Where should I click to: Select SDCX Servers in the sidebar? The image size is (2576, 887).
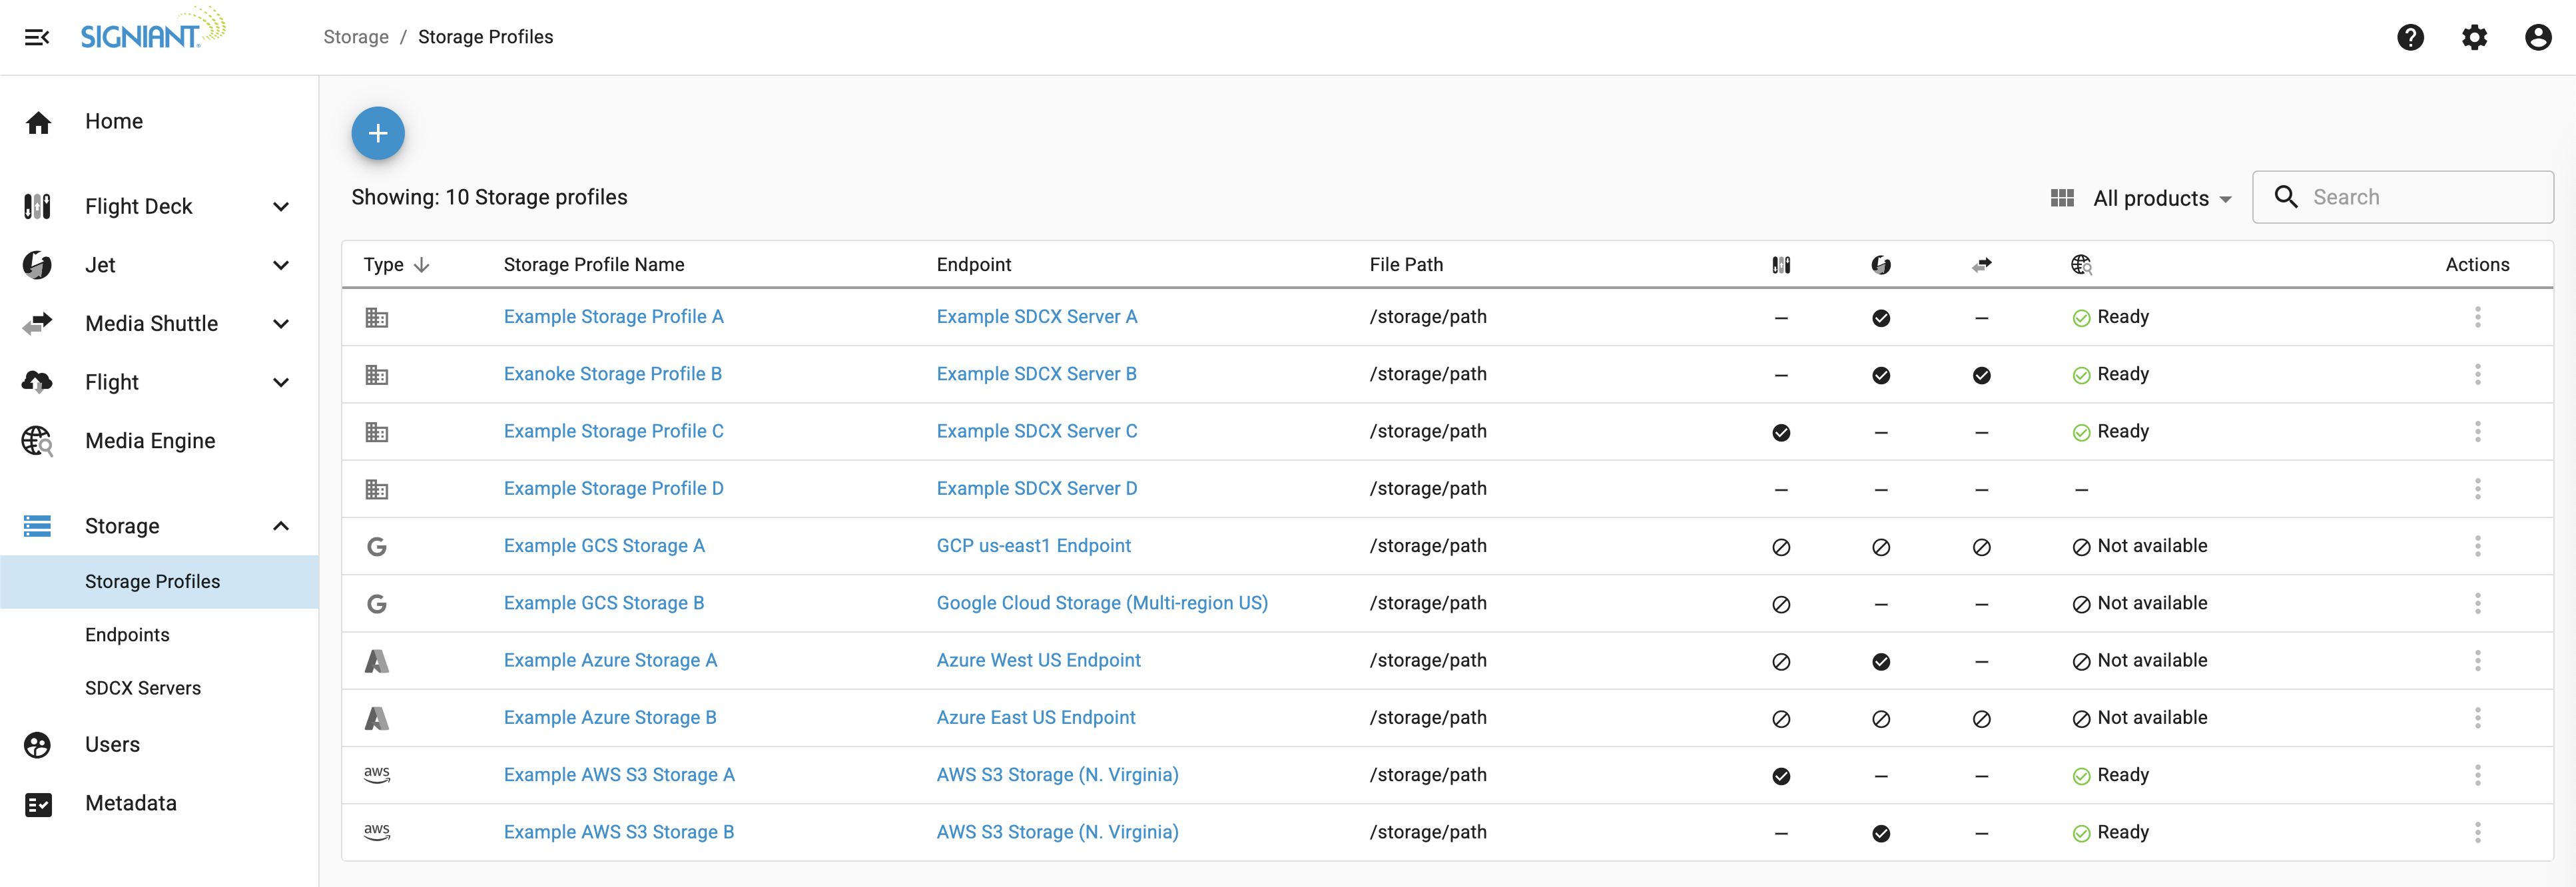143,688
